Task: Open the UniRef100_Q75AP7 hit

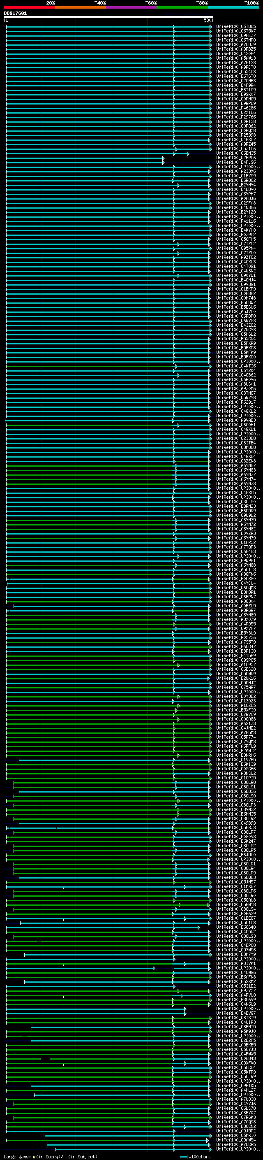Action: (236, 687)
